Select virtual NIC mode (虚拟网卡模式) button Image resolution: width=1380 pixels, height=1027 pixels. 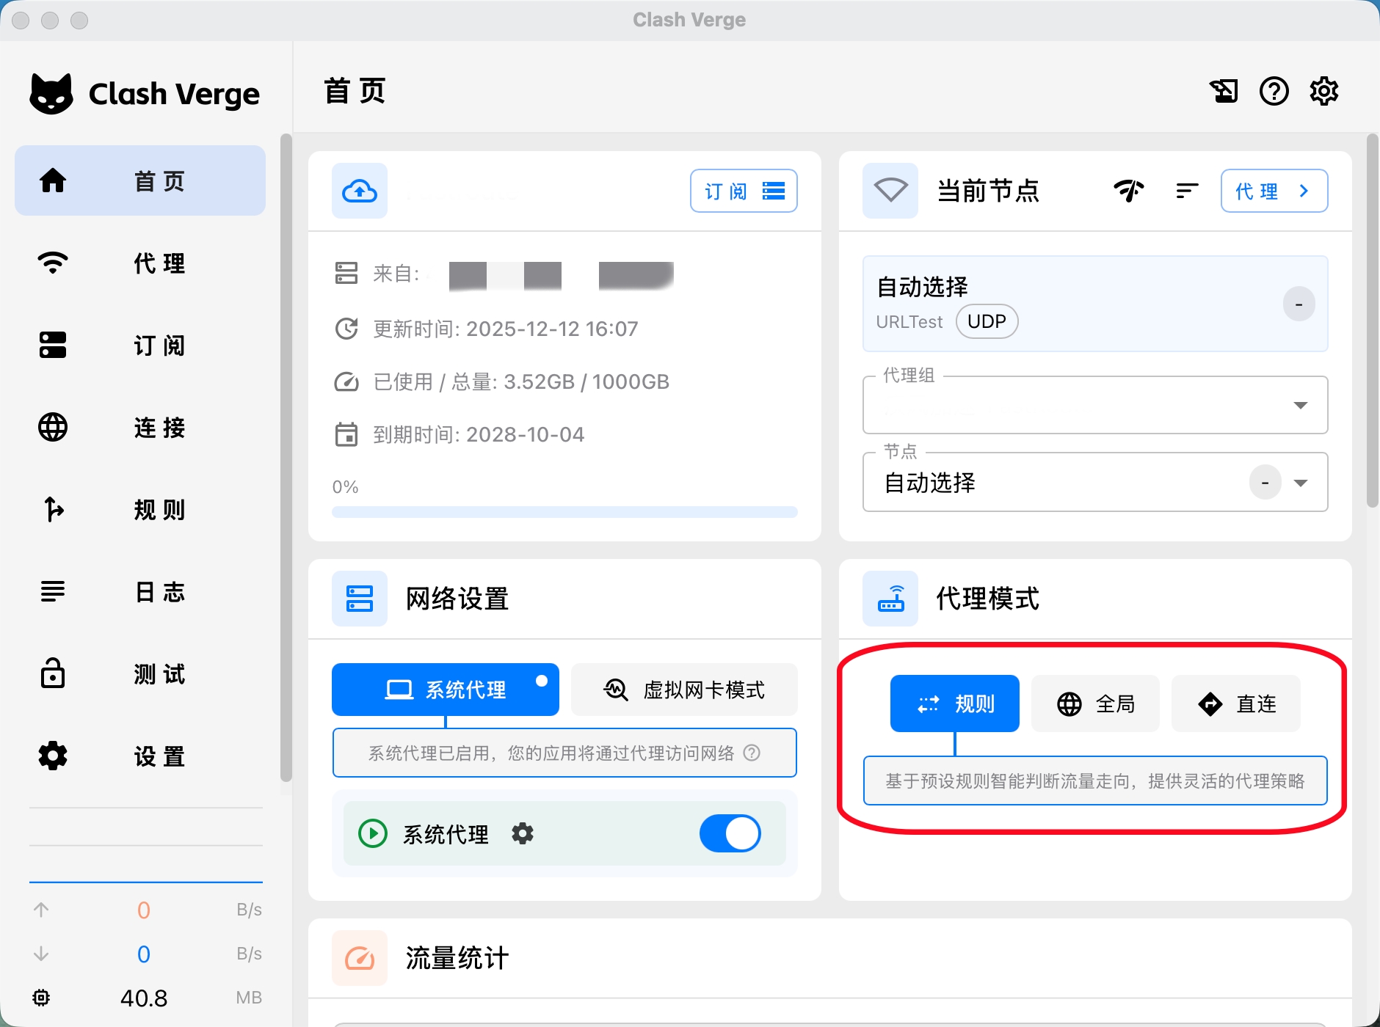pyautogui.click(x=684, y=690)
